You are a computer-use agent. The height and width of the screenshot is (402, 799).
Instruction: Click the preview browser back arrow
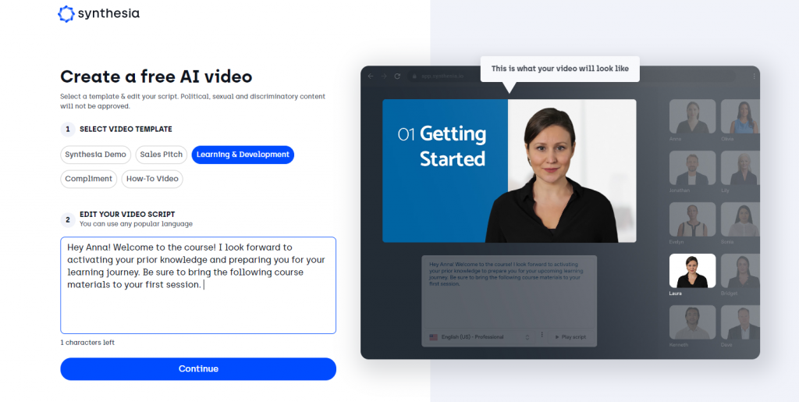click(x=371, y=76)
